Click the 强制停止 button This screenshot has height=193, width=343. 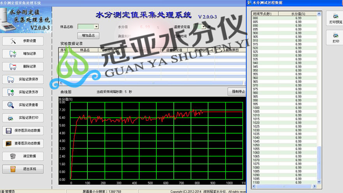point(237,92)
